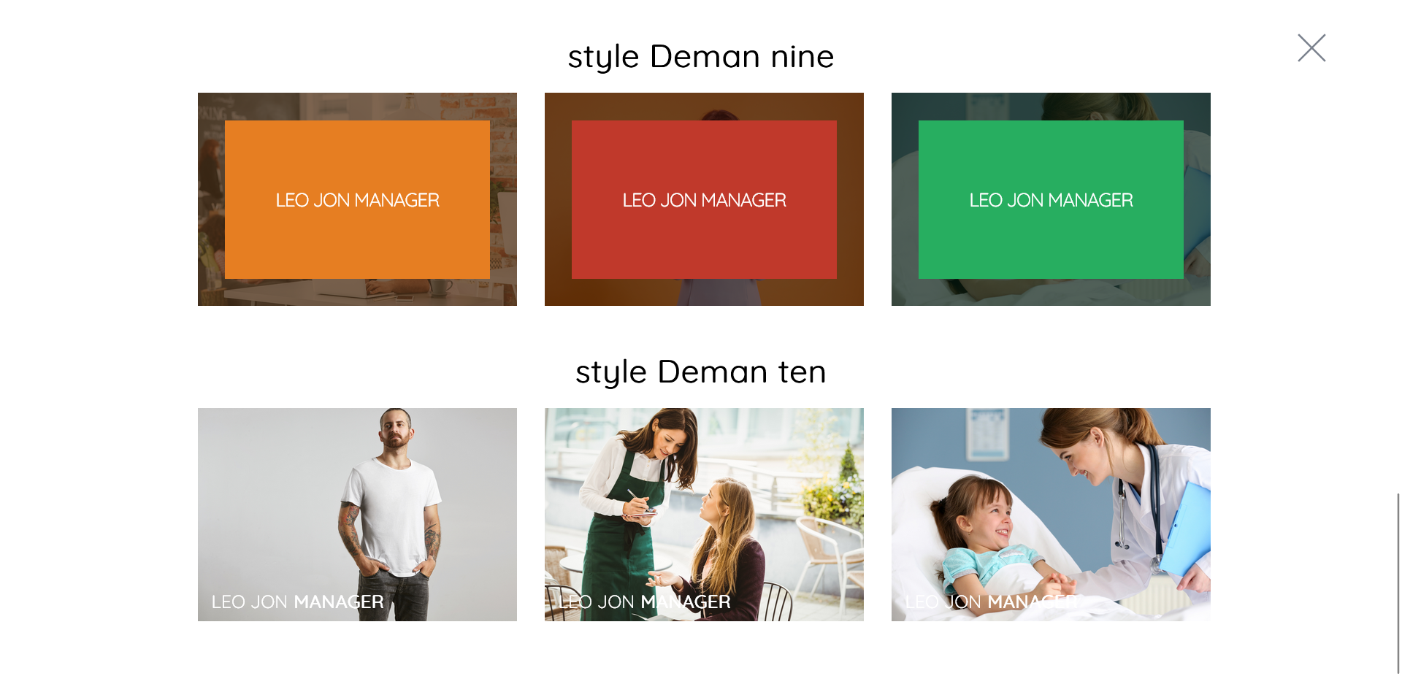Click the green LEO JON MANAGER card
This screenshot has width=1402, height=684.
coord(1051,199)
